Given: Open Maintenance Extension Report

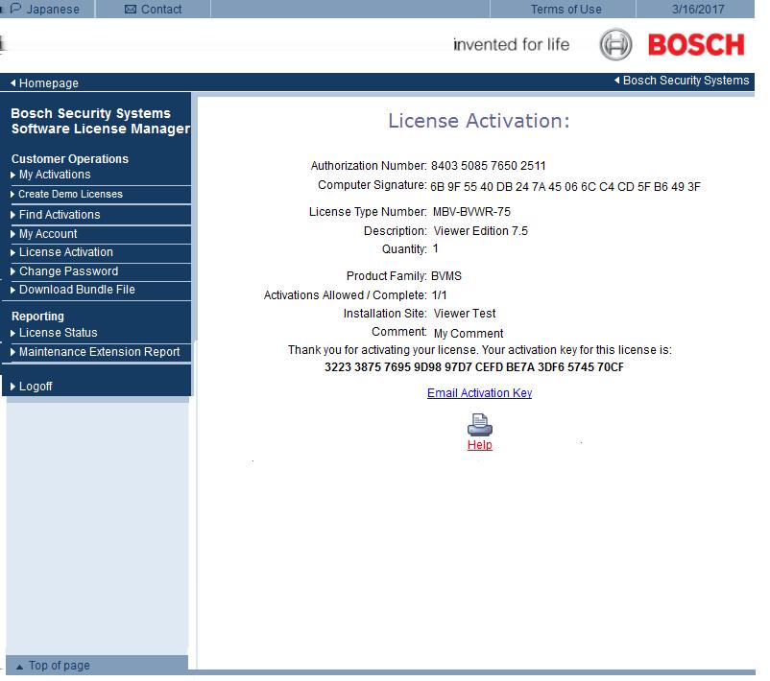Looking at the screenshot, I should pyautogui.click(x=99, y=352).
